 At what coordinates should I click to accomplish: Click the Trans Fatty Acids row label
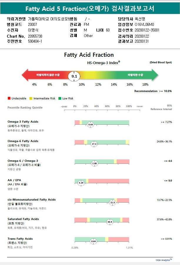coord(20,239)
